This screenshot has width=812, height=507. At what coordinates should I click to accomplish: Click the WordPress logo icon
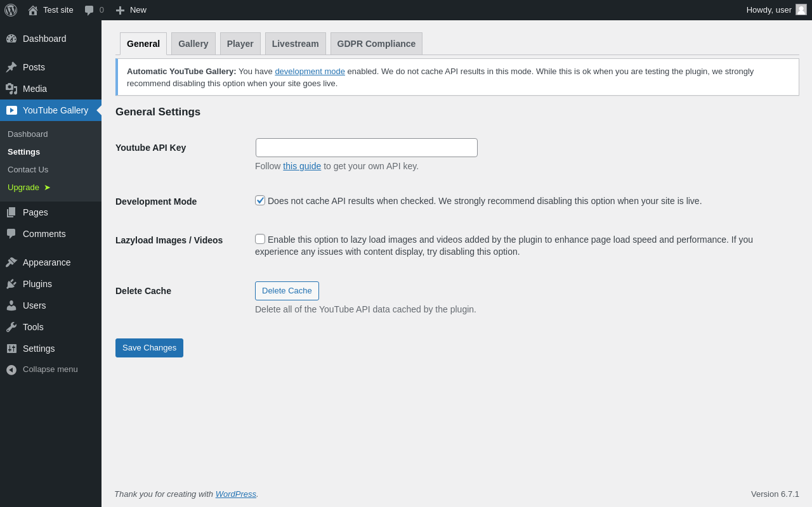click(11, 10)
